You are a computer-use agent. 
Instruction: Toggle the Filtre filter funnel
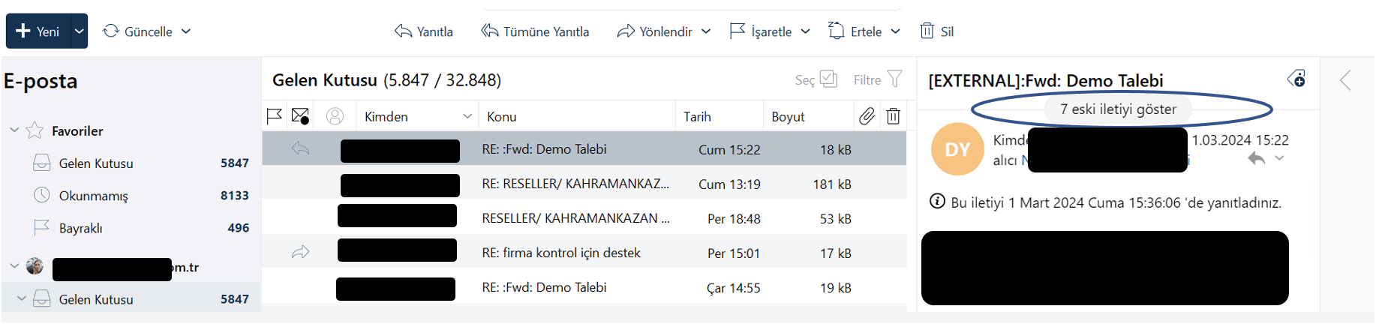894,79
